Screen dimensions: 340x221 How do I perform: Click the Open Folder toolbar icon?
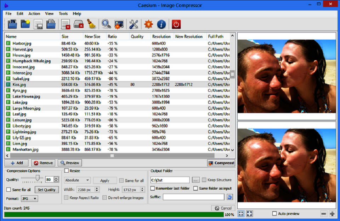[25, 24]
